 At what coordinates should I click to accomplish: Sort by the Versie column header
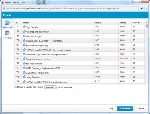106,23
